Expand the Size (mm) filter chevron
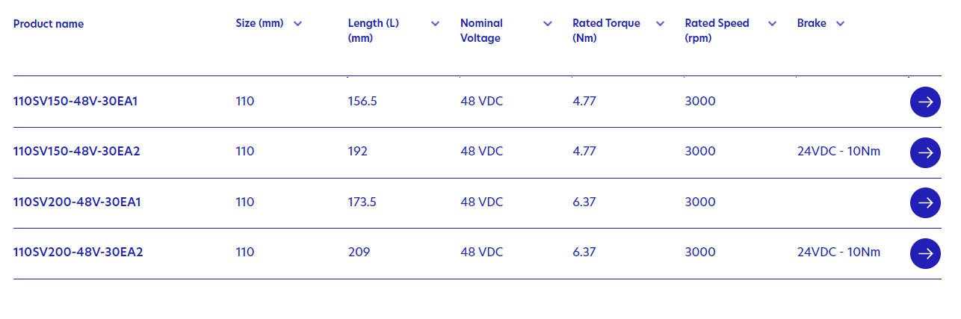 point(298,24)
